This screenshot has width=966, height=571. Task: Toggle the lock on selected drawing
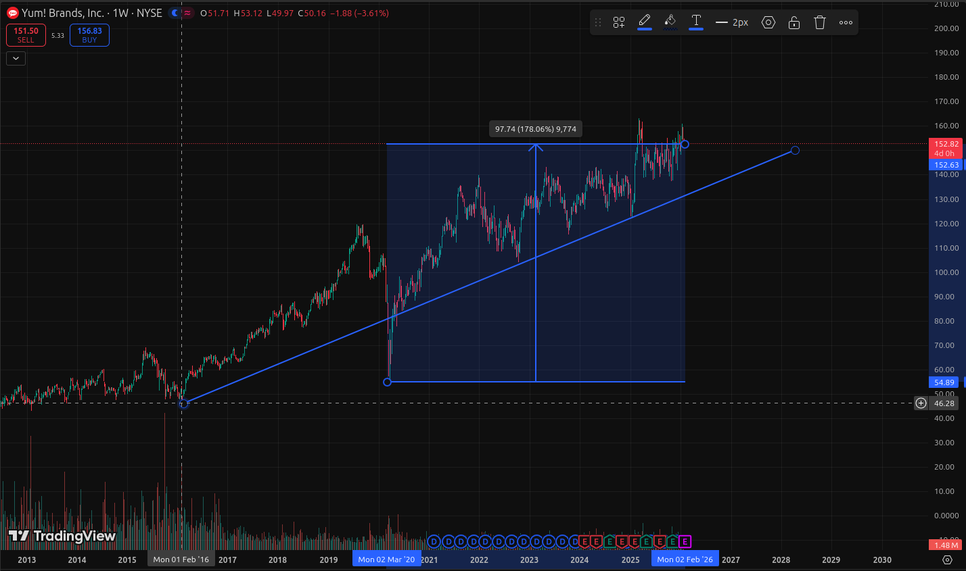[x=794, y=22]
